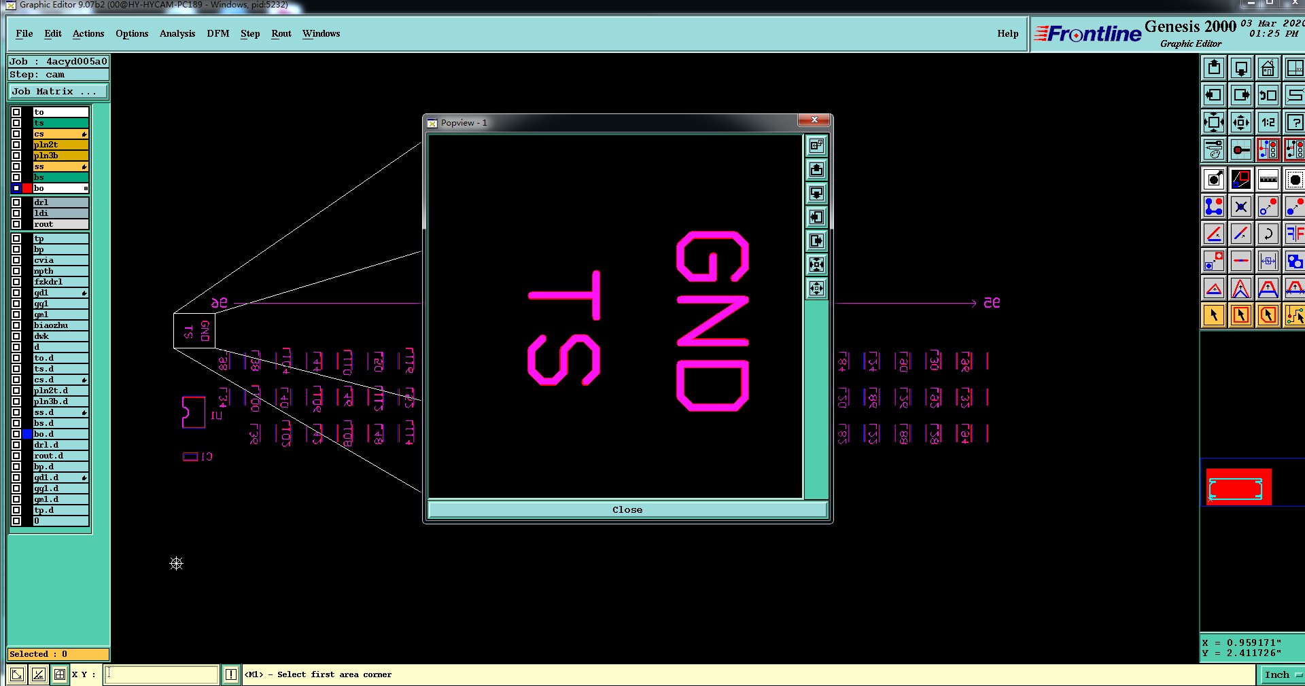The width and height of the screenshot is (1305, 686).
Task: Toggle checkbox for layer 'ts'
Action: click(x=16, y=123)
